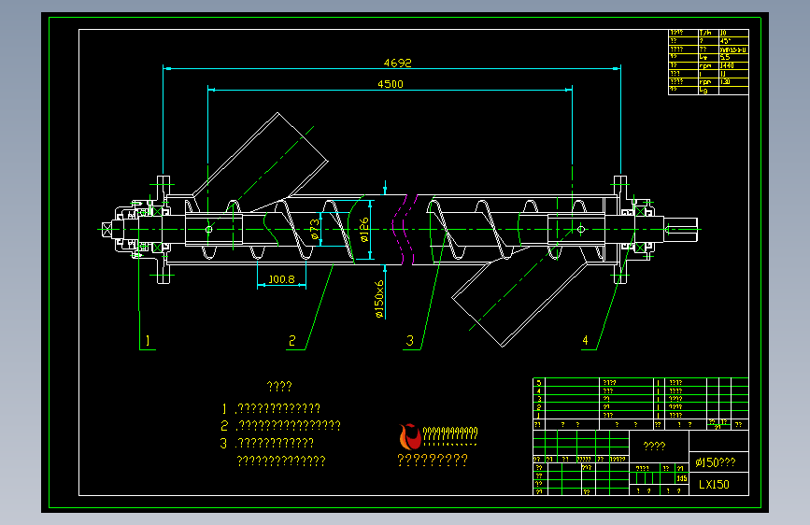Select the 45° angle value in parameter table
Image resolution: width=810 pixels, height=525 pixels.
[x=725, y=41]
